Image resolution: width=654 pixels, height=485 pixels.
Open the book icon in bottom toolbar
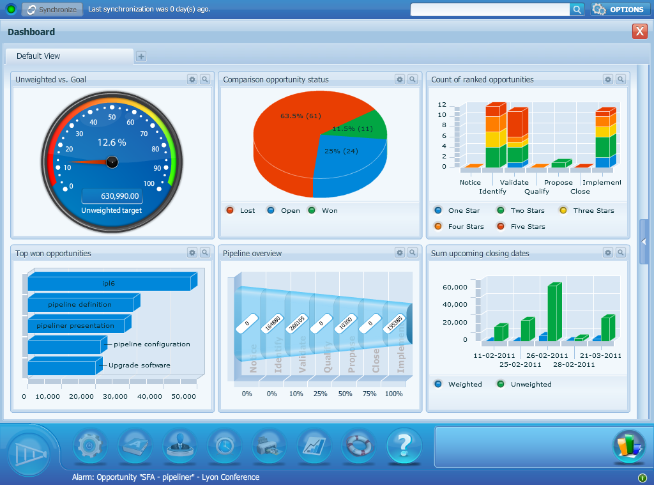point(135,446)
